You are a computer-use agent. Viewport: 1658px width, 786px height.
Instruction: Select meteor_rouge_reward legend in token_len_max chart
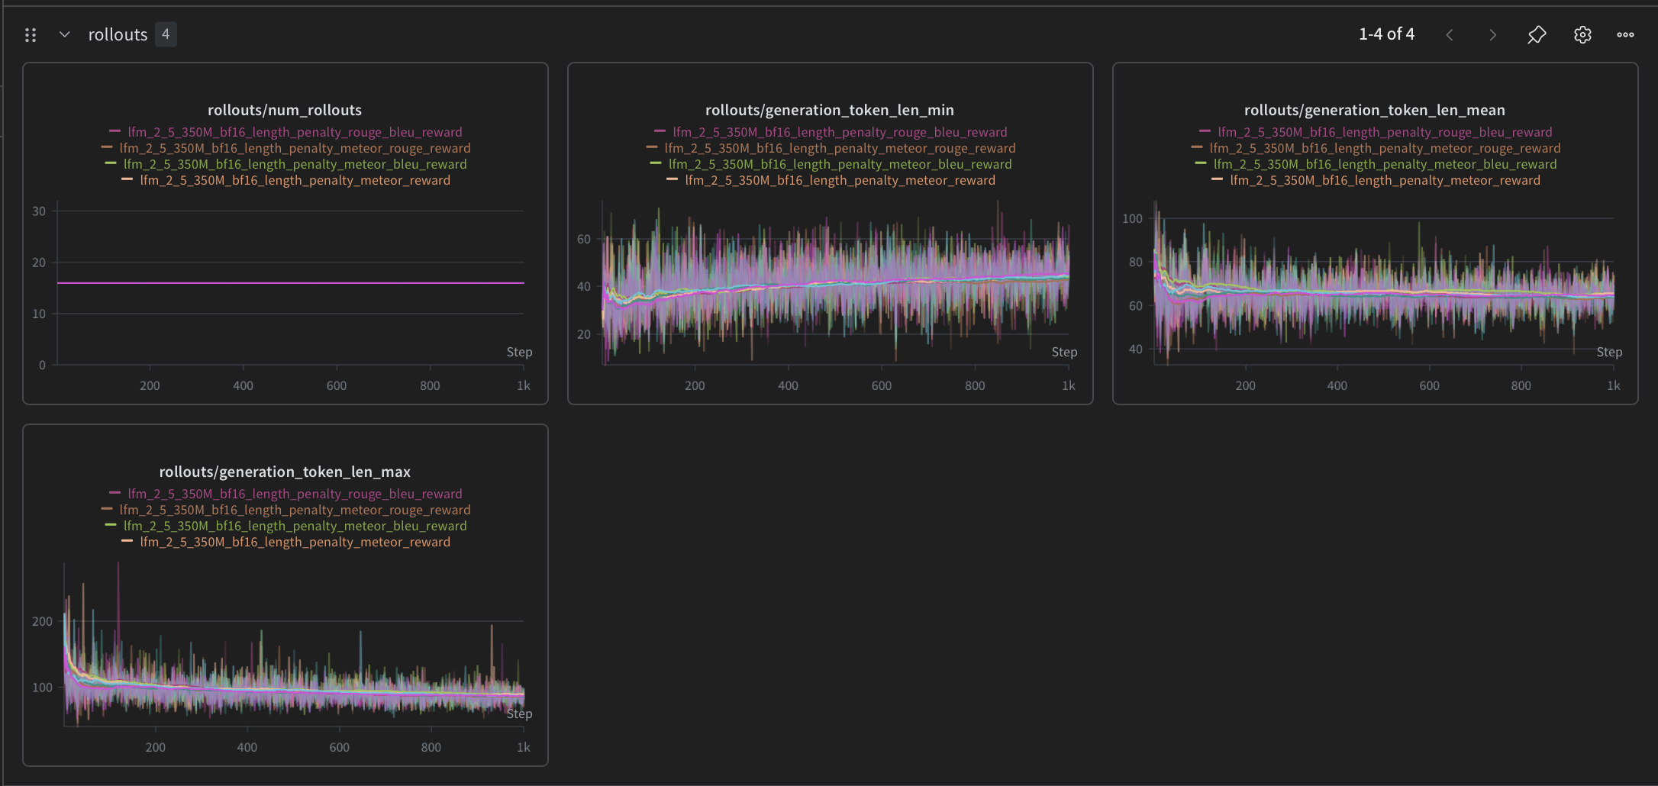coord(295,510)
